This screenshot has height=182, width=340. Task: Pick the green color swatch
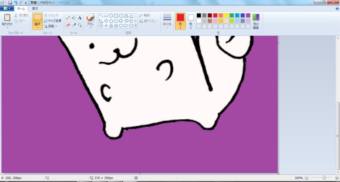231,15
